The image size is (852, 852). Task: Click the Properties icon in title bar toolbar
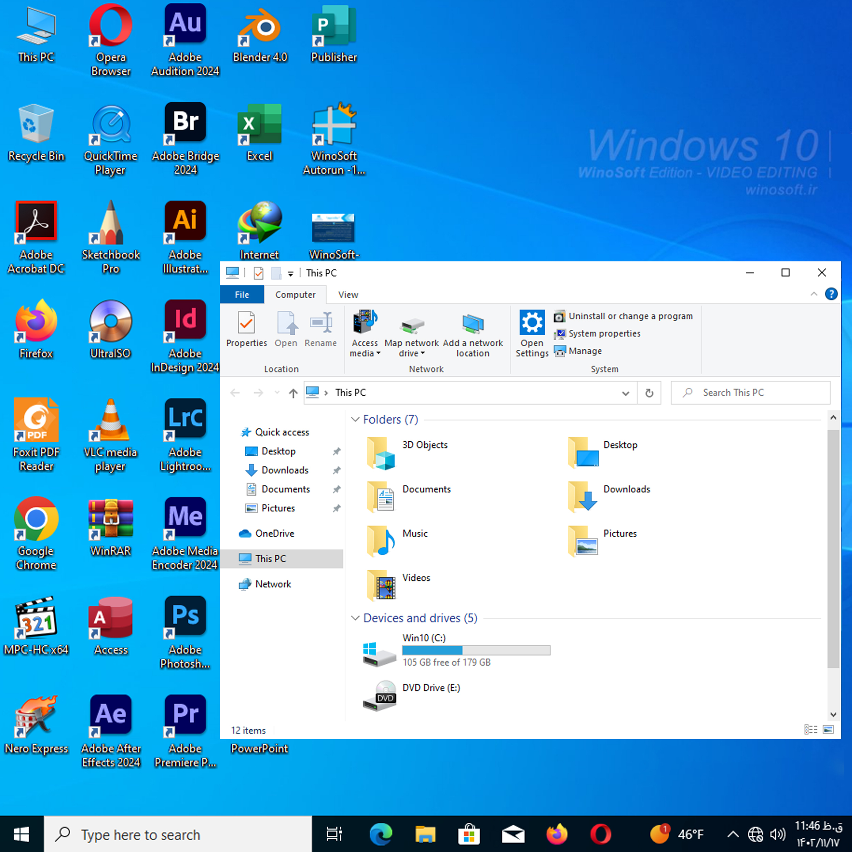pyautogui.click(x=258, y=273)
